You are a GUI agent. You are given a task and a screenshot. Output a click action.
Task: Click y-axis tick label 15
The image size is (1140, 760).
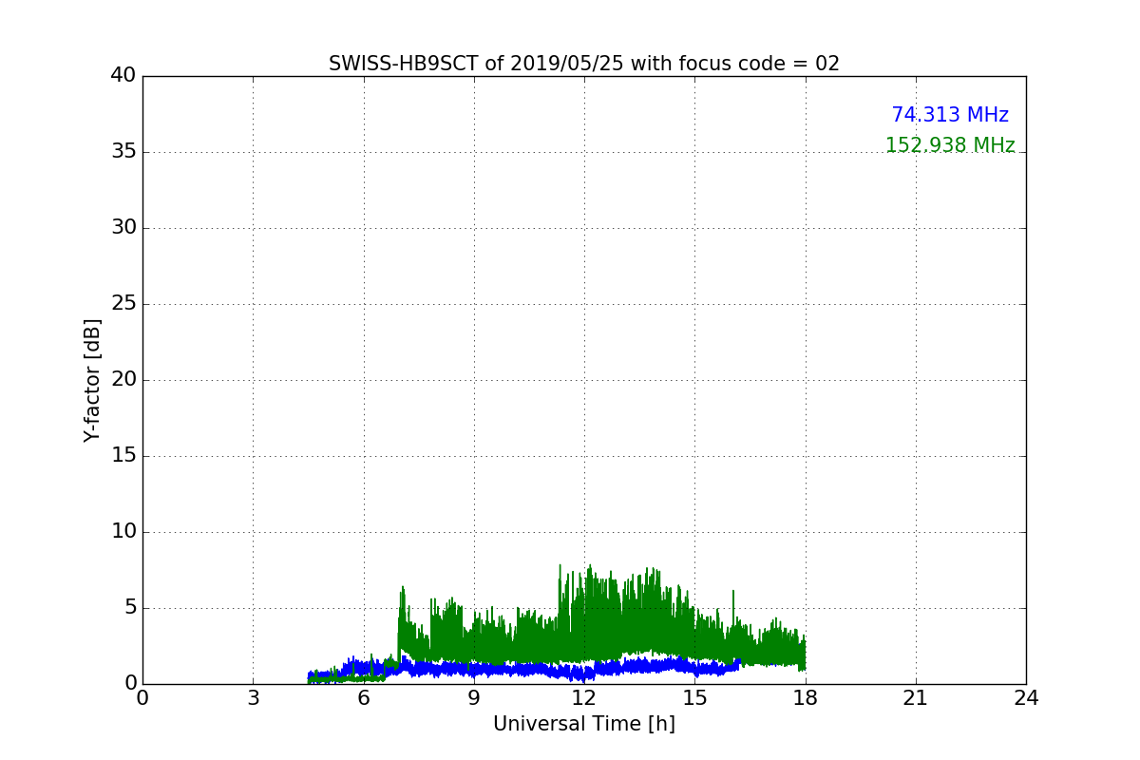(123, 456)
